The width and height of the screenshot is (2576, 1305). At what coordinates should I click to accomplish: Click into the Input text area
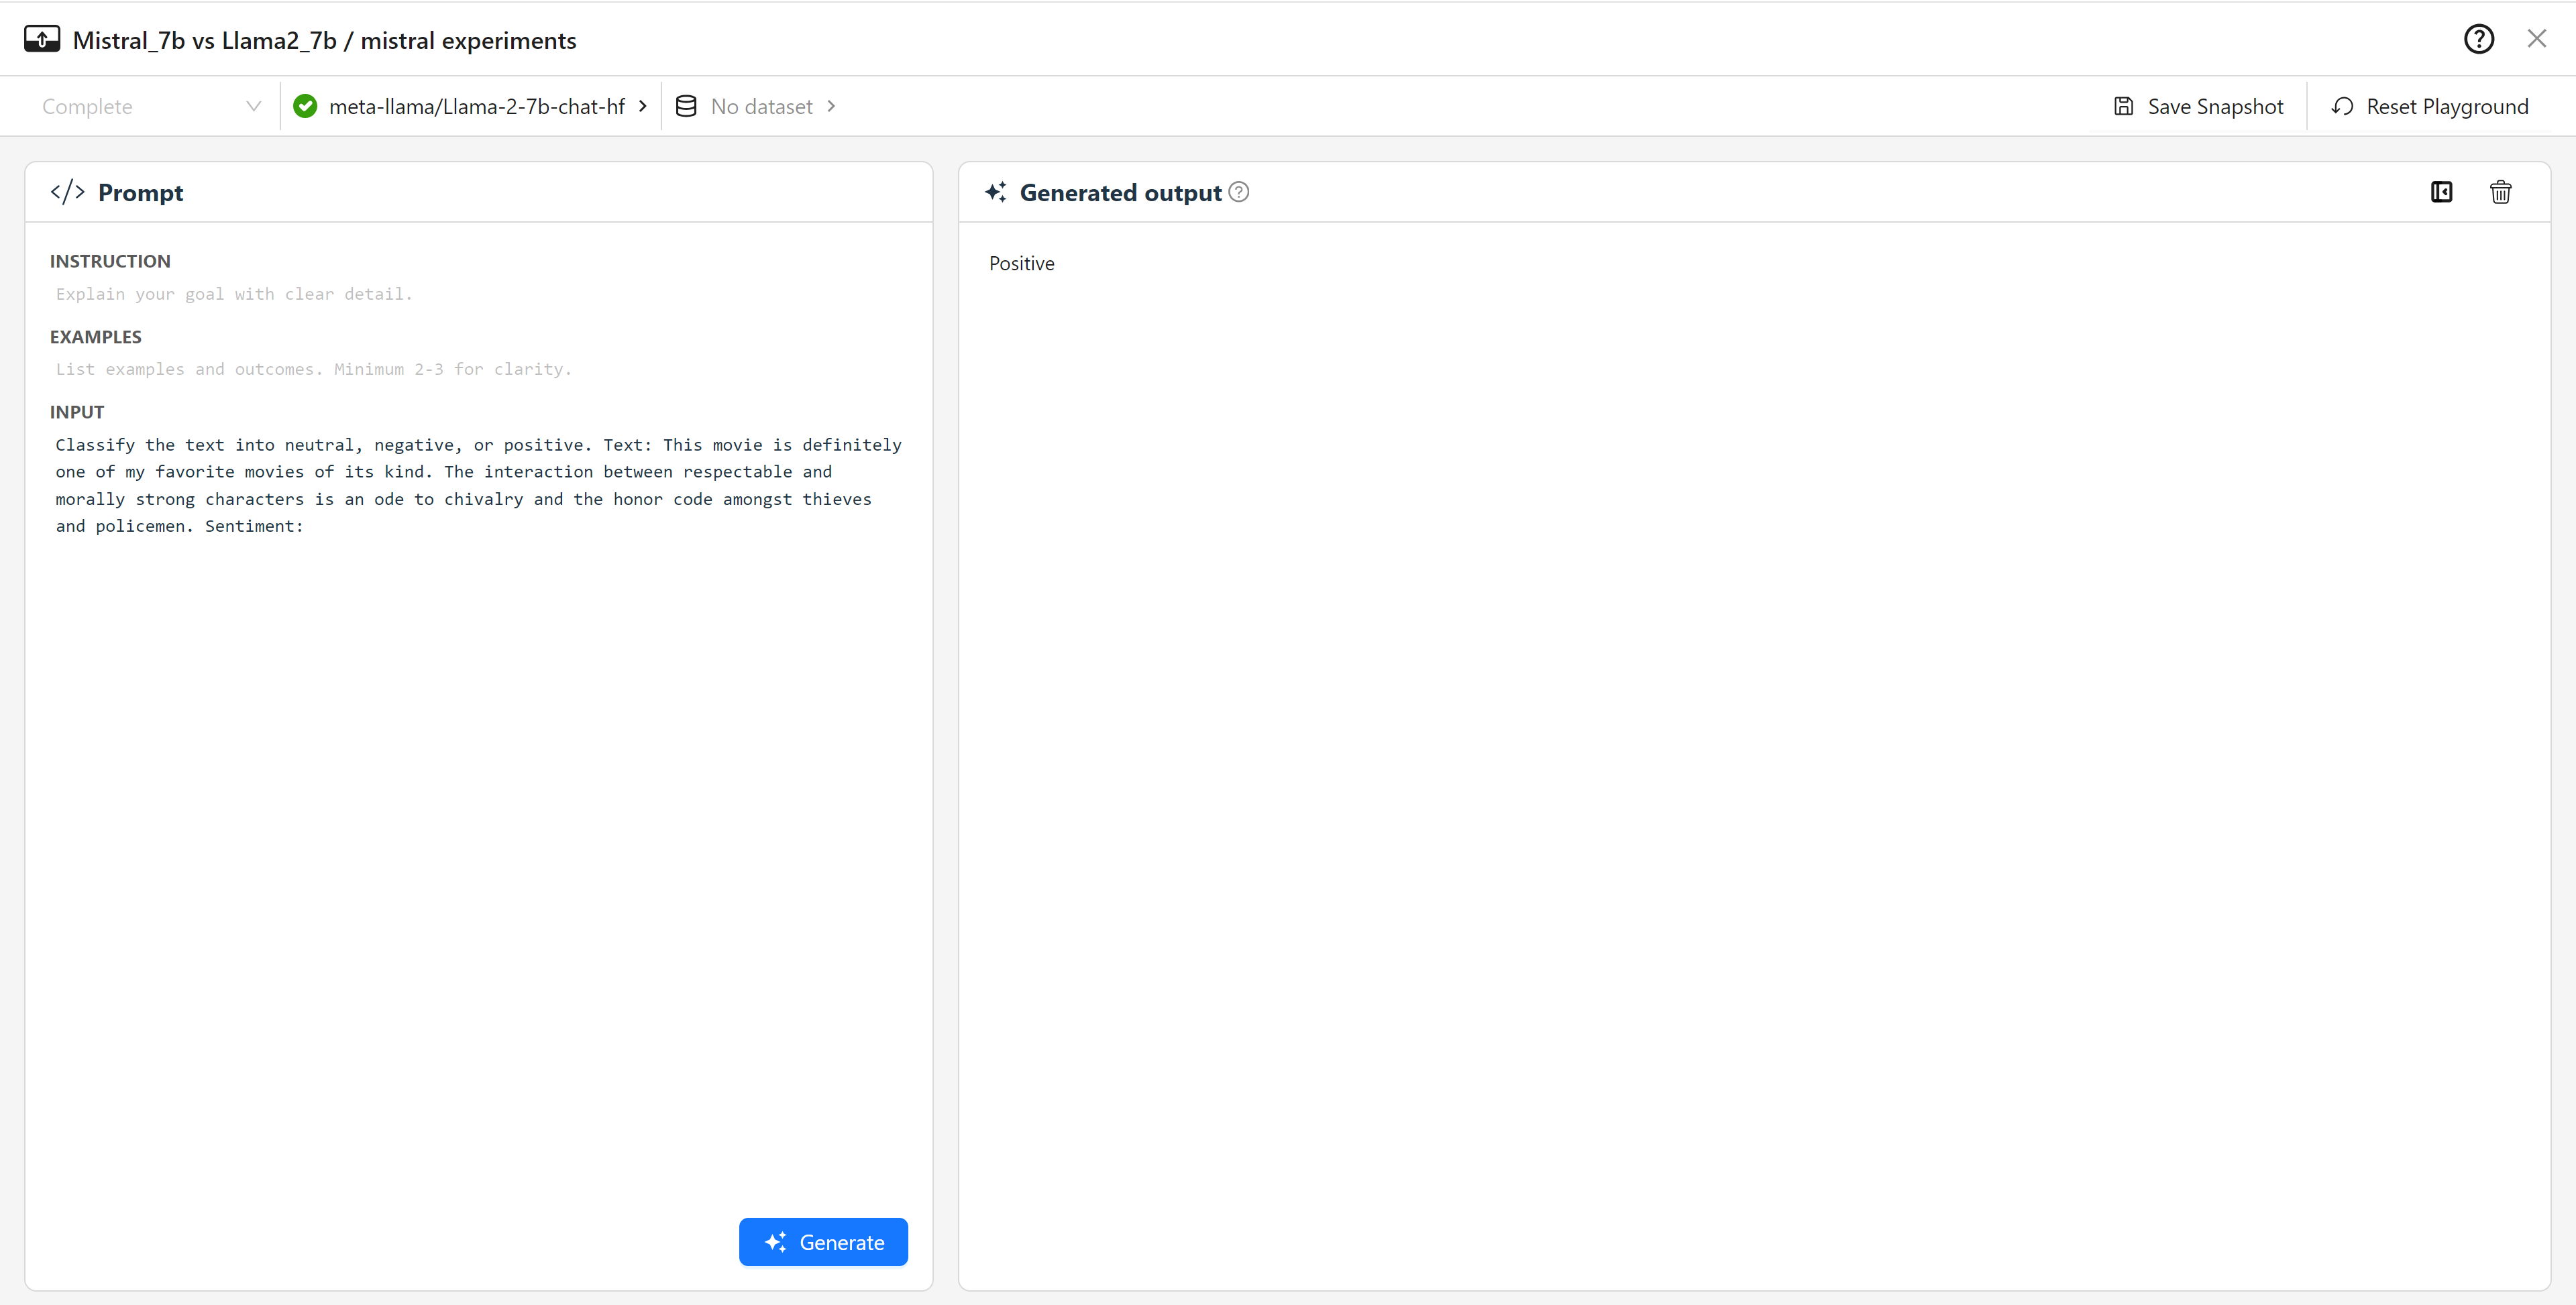[479, 485]
